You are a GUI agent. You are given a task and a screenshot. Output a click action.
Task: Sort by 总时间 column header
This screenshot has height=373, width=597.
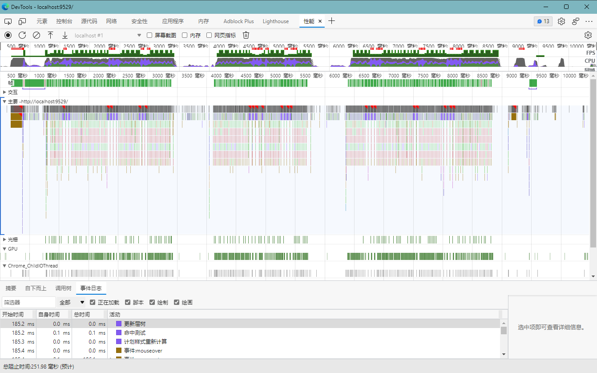coord(89,315)
